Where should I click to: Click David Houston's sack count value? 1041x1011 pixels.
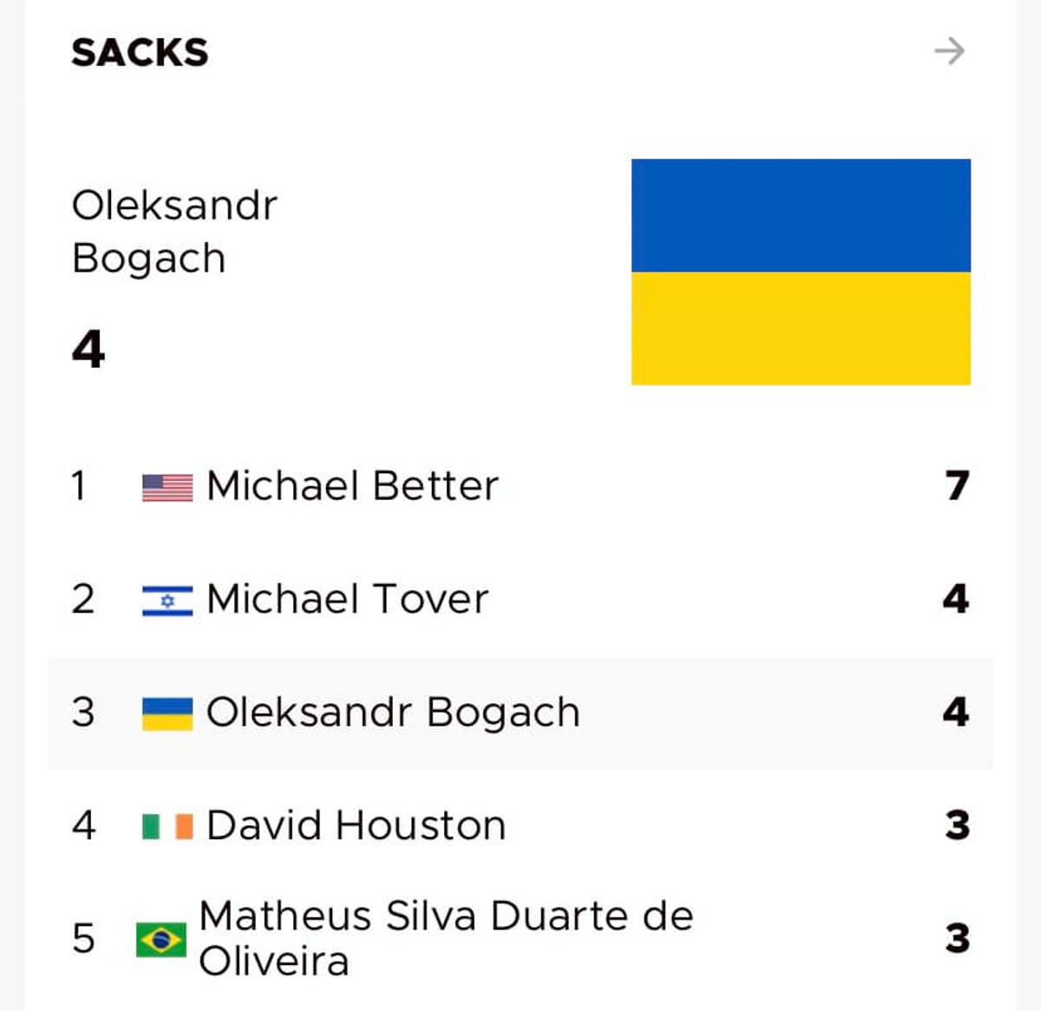point(957,826)
